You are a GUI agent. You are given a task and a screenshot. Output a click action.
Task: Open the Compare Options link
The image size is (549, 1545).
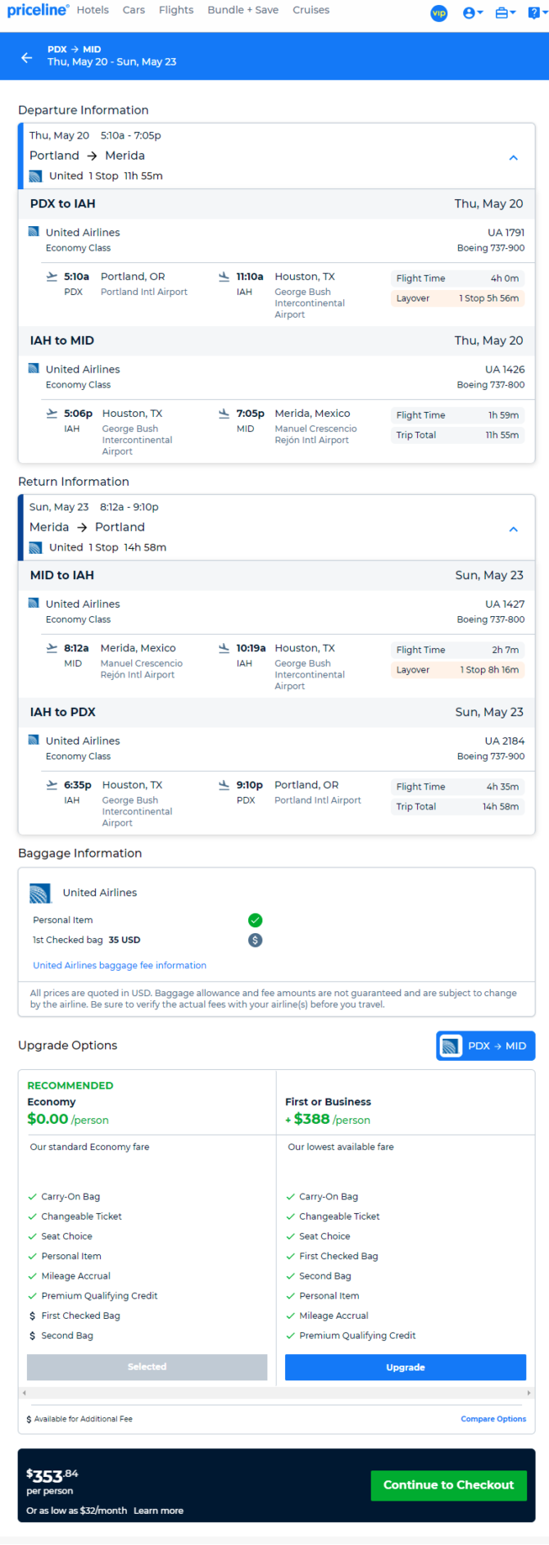(x=493, y=1419)
